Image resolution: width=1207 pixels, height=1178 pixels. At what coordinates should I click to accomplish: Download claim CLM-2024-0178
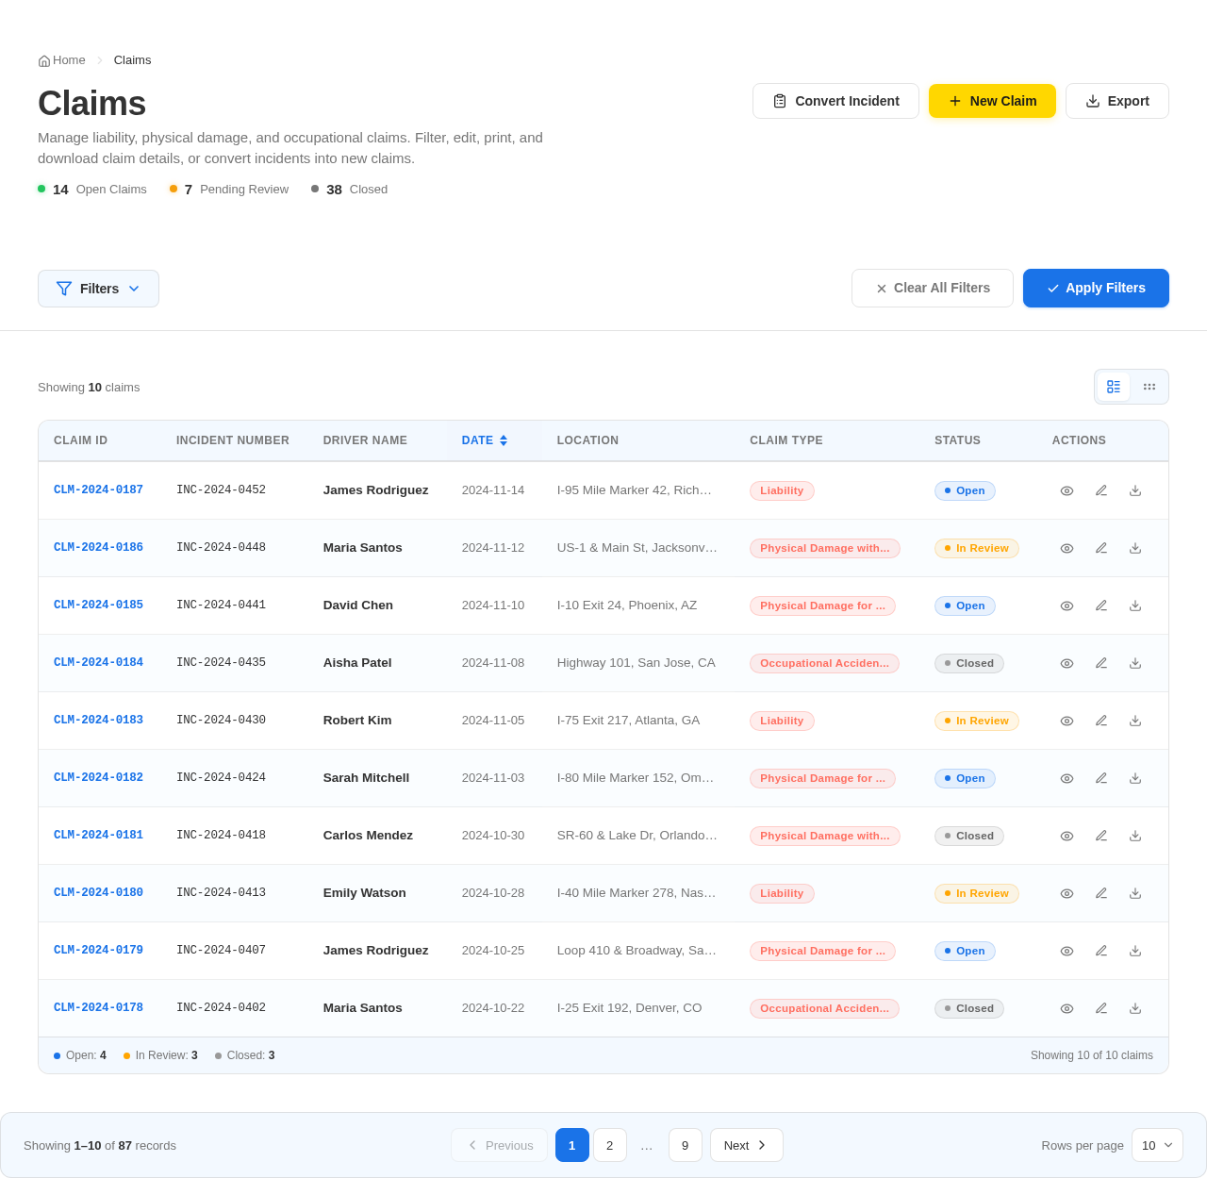[1135, 1008]
